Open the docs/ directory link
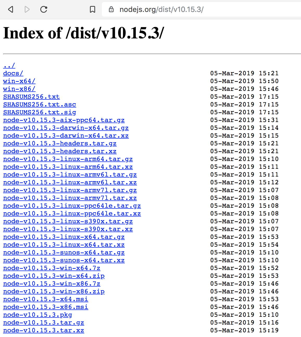 13,73
